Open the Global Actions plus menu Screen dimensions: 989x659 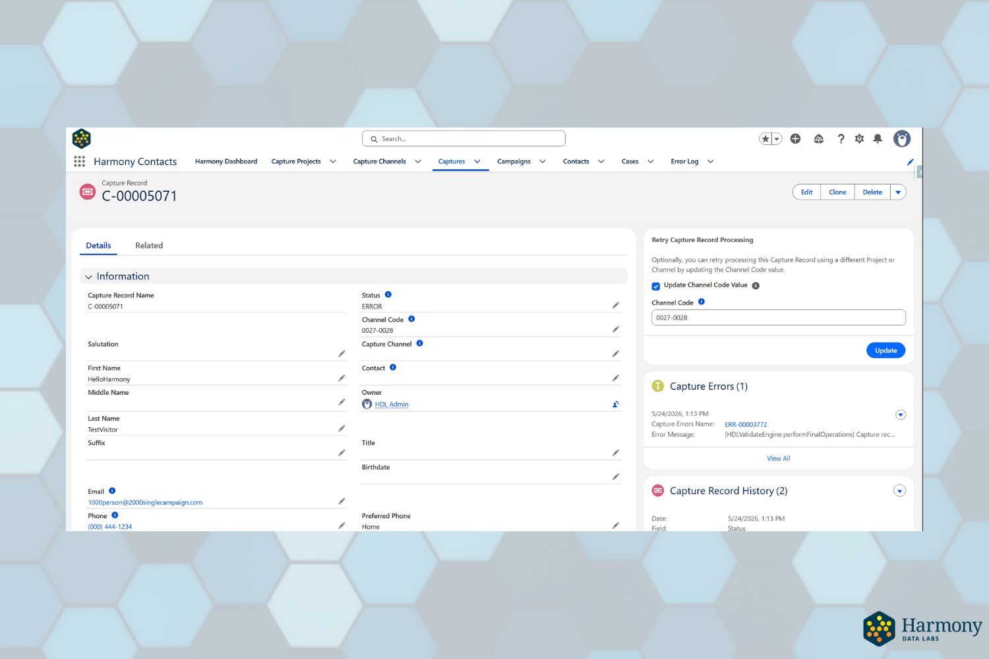click(796, 139)
